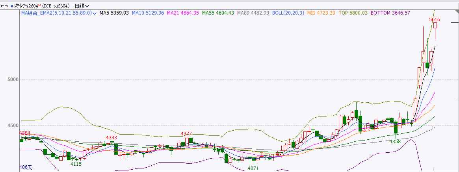The width and height of the screenshot is (459, 172).
Task: Click the chain link icon beside contract name
Action: point(4,6)
